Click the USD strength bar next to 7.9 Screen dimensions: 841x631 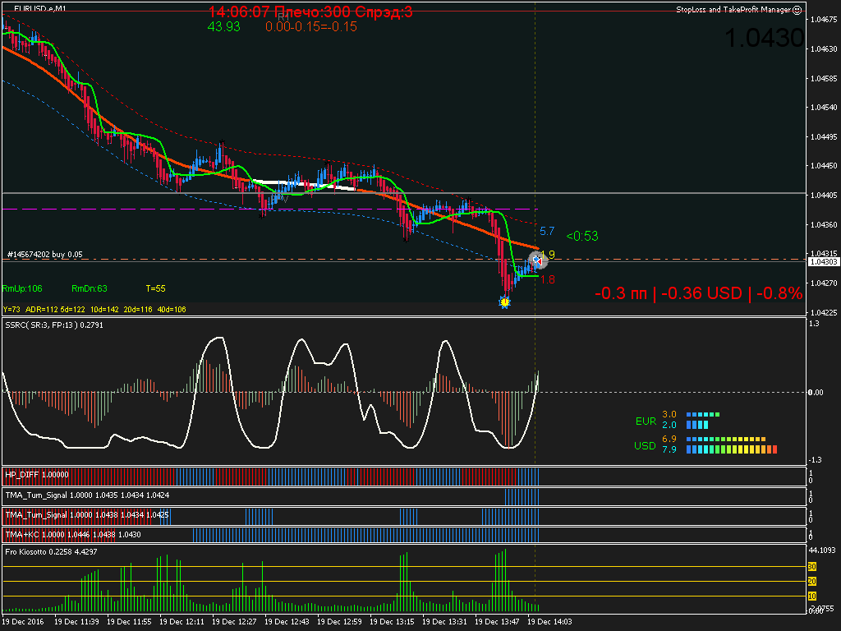[x=732, y=449]
